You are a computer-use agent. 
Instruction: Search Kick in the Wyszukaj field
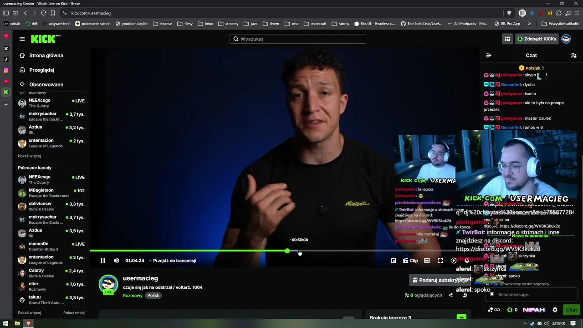coord(298,39)
